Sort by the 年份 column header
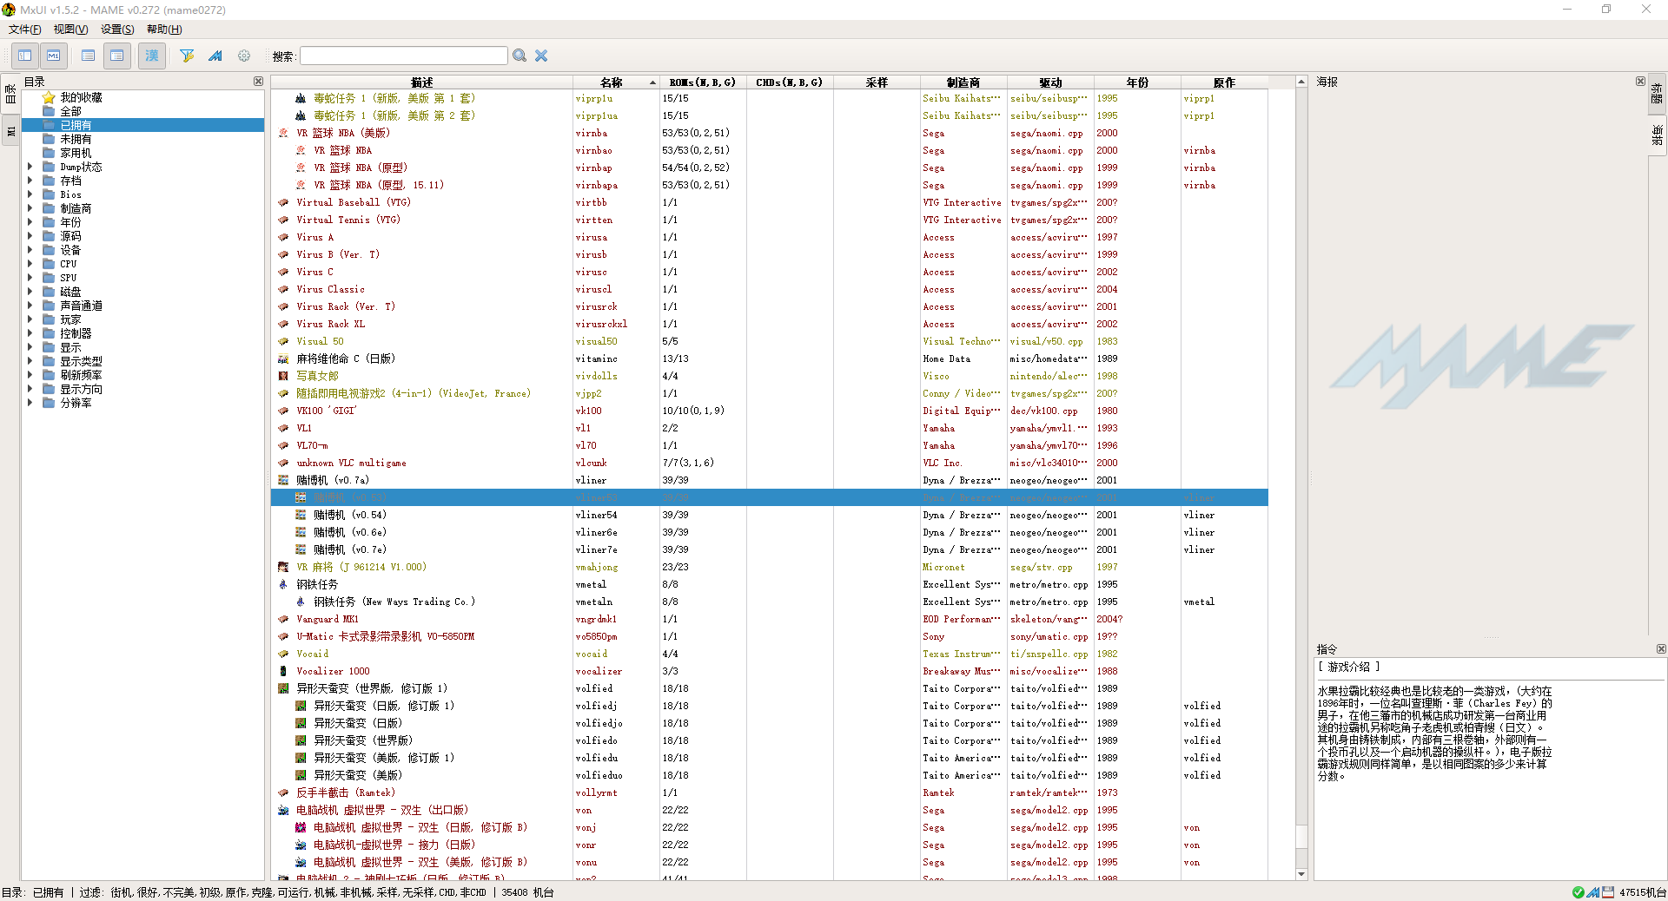 click(x=1137, y=82)
